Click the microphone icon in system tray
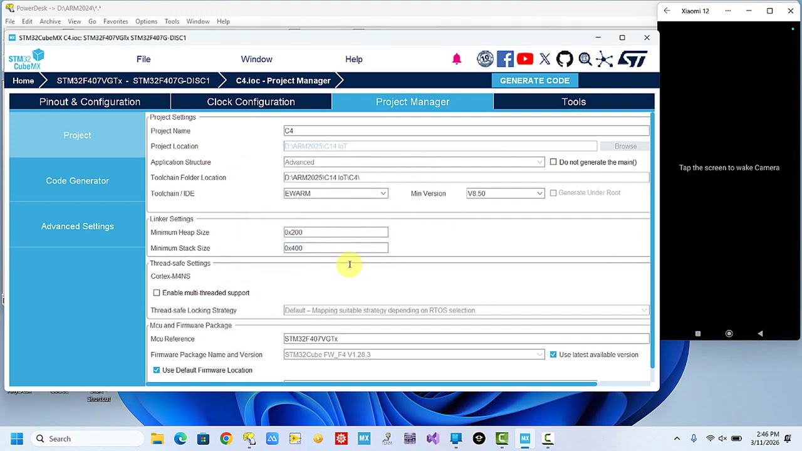This screenshot has height=451, width=802. pyautogui.click(x=694, y=438)
